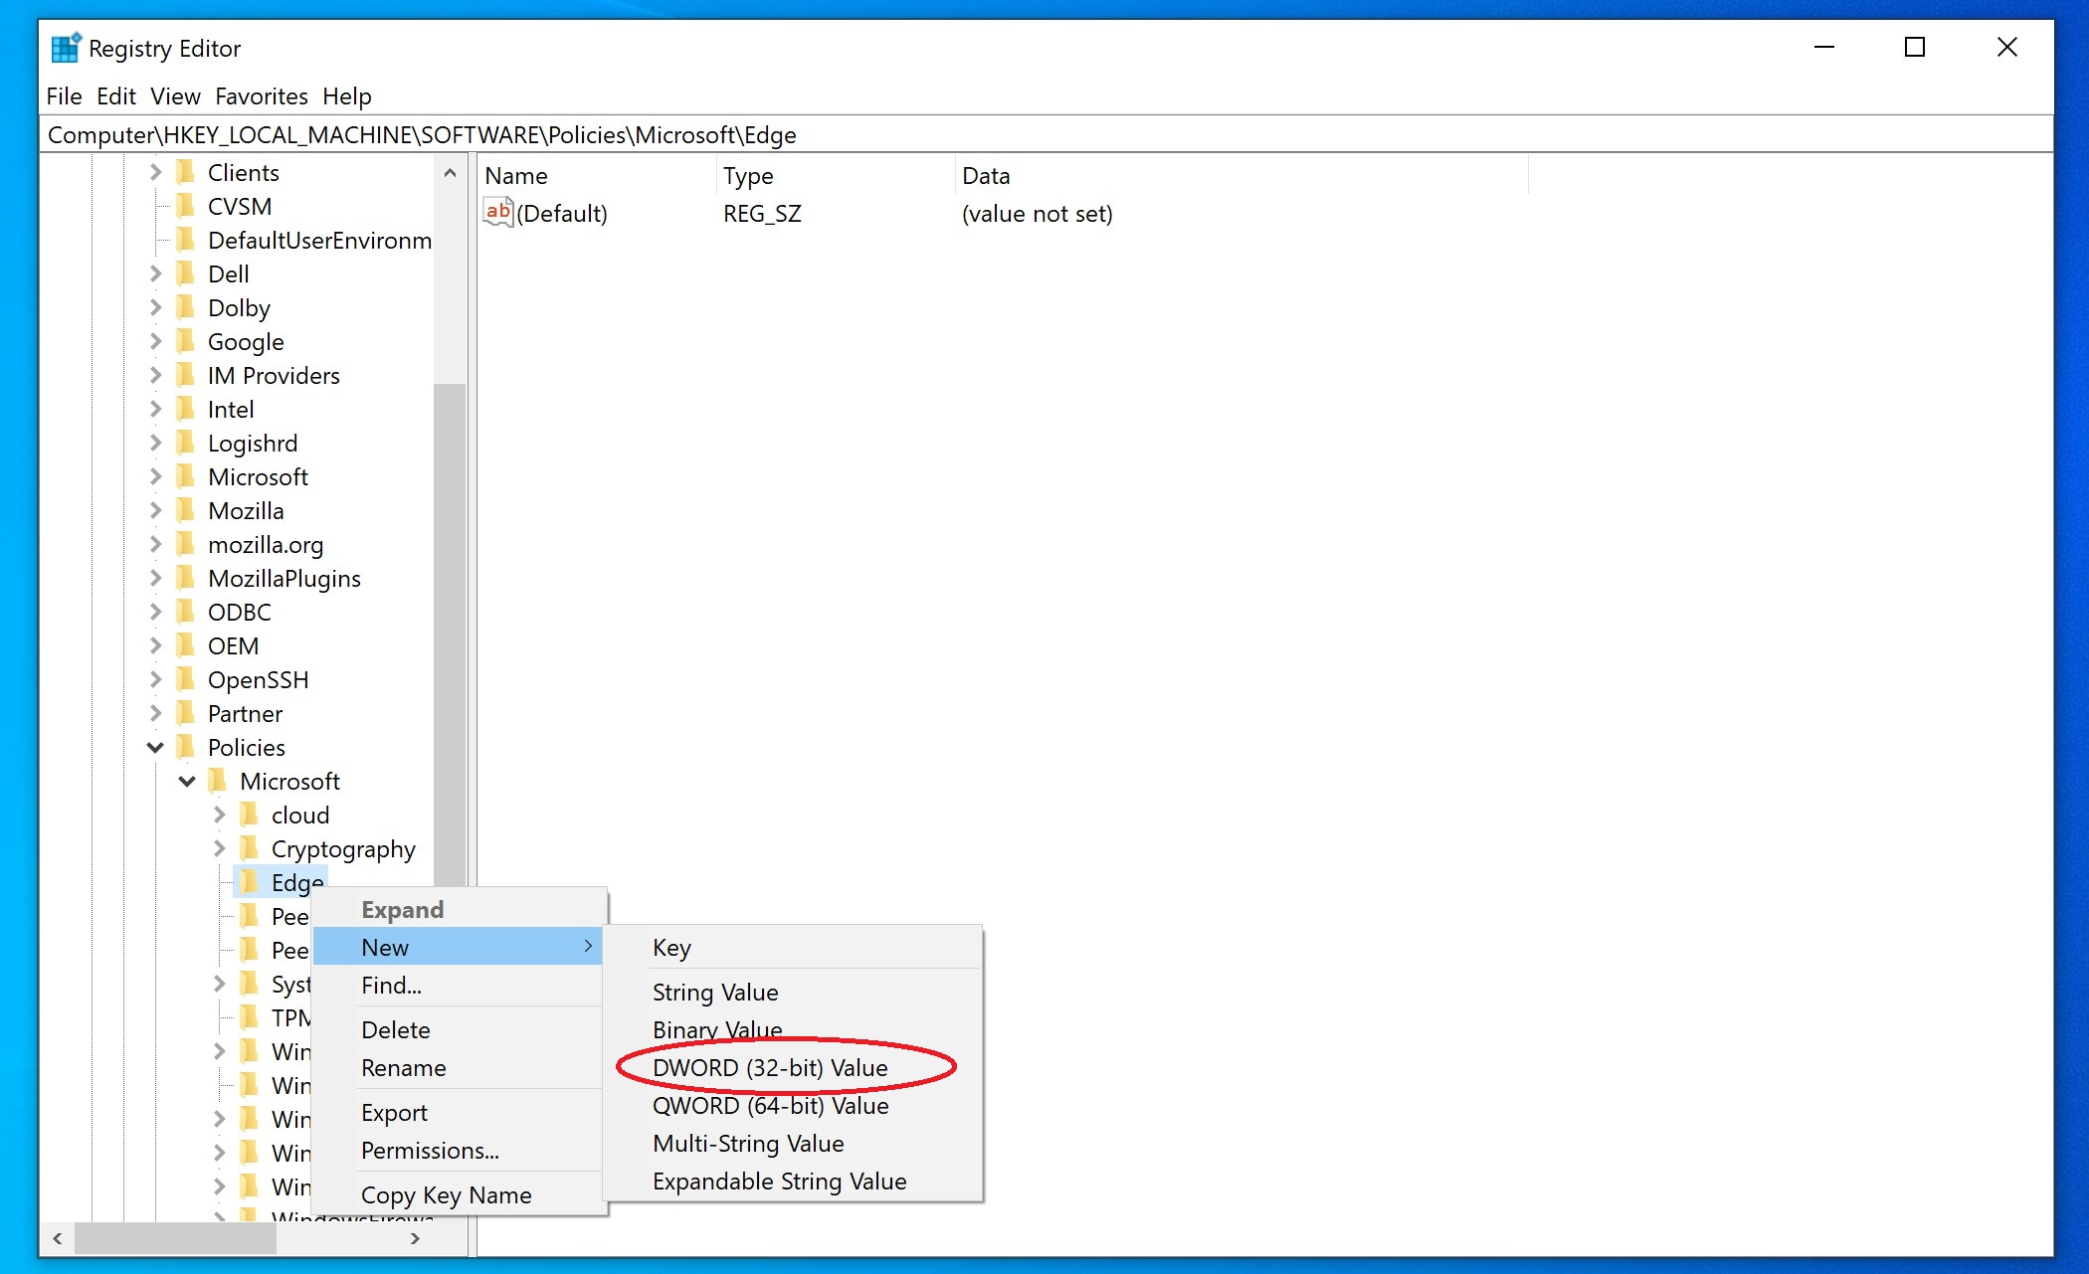The image size is (2089, 1274).
Task: Click the CVSM folder icon
Action: click(185, 206)
